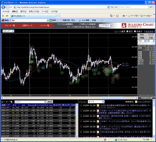Click the 設定保存 link
This screenshot has height=142, width=156.
(150, 32)
